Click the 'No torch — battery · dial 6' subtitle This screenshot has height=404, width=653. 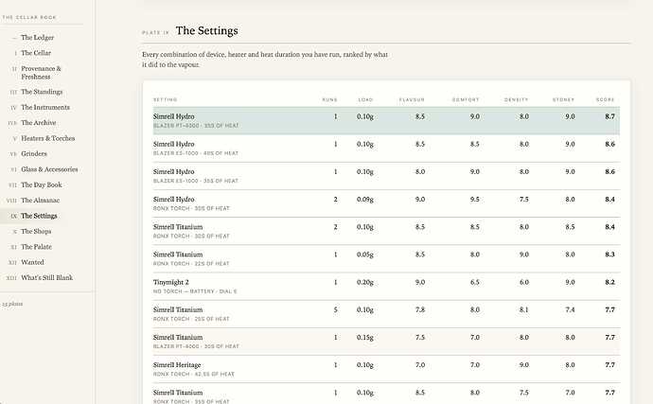pos(195,291)
